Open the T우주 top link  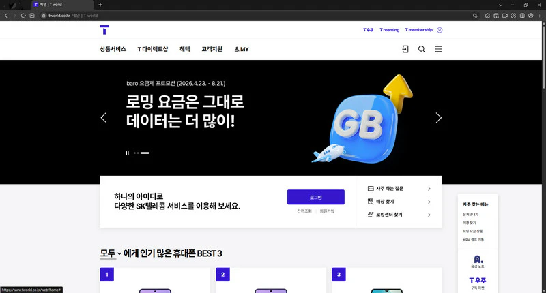pyautogui.click(x=368, y=30)
